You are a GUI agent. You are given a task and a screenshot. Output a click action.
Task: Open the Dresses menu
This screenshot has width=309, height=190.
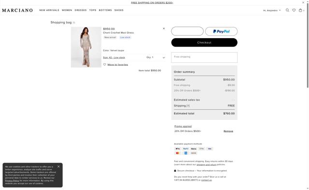[81, 10]
